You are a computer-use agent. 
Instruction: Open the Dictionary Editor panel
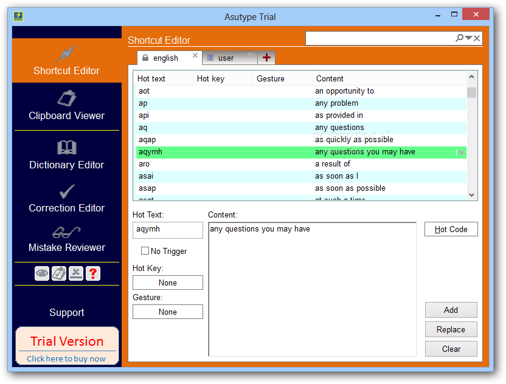66,156
